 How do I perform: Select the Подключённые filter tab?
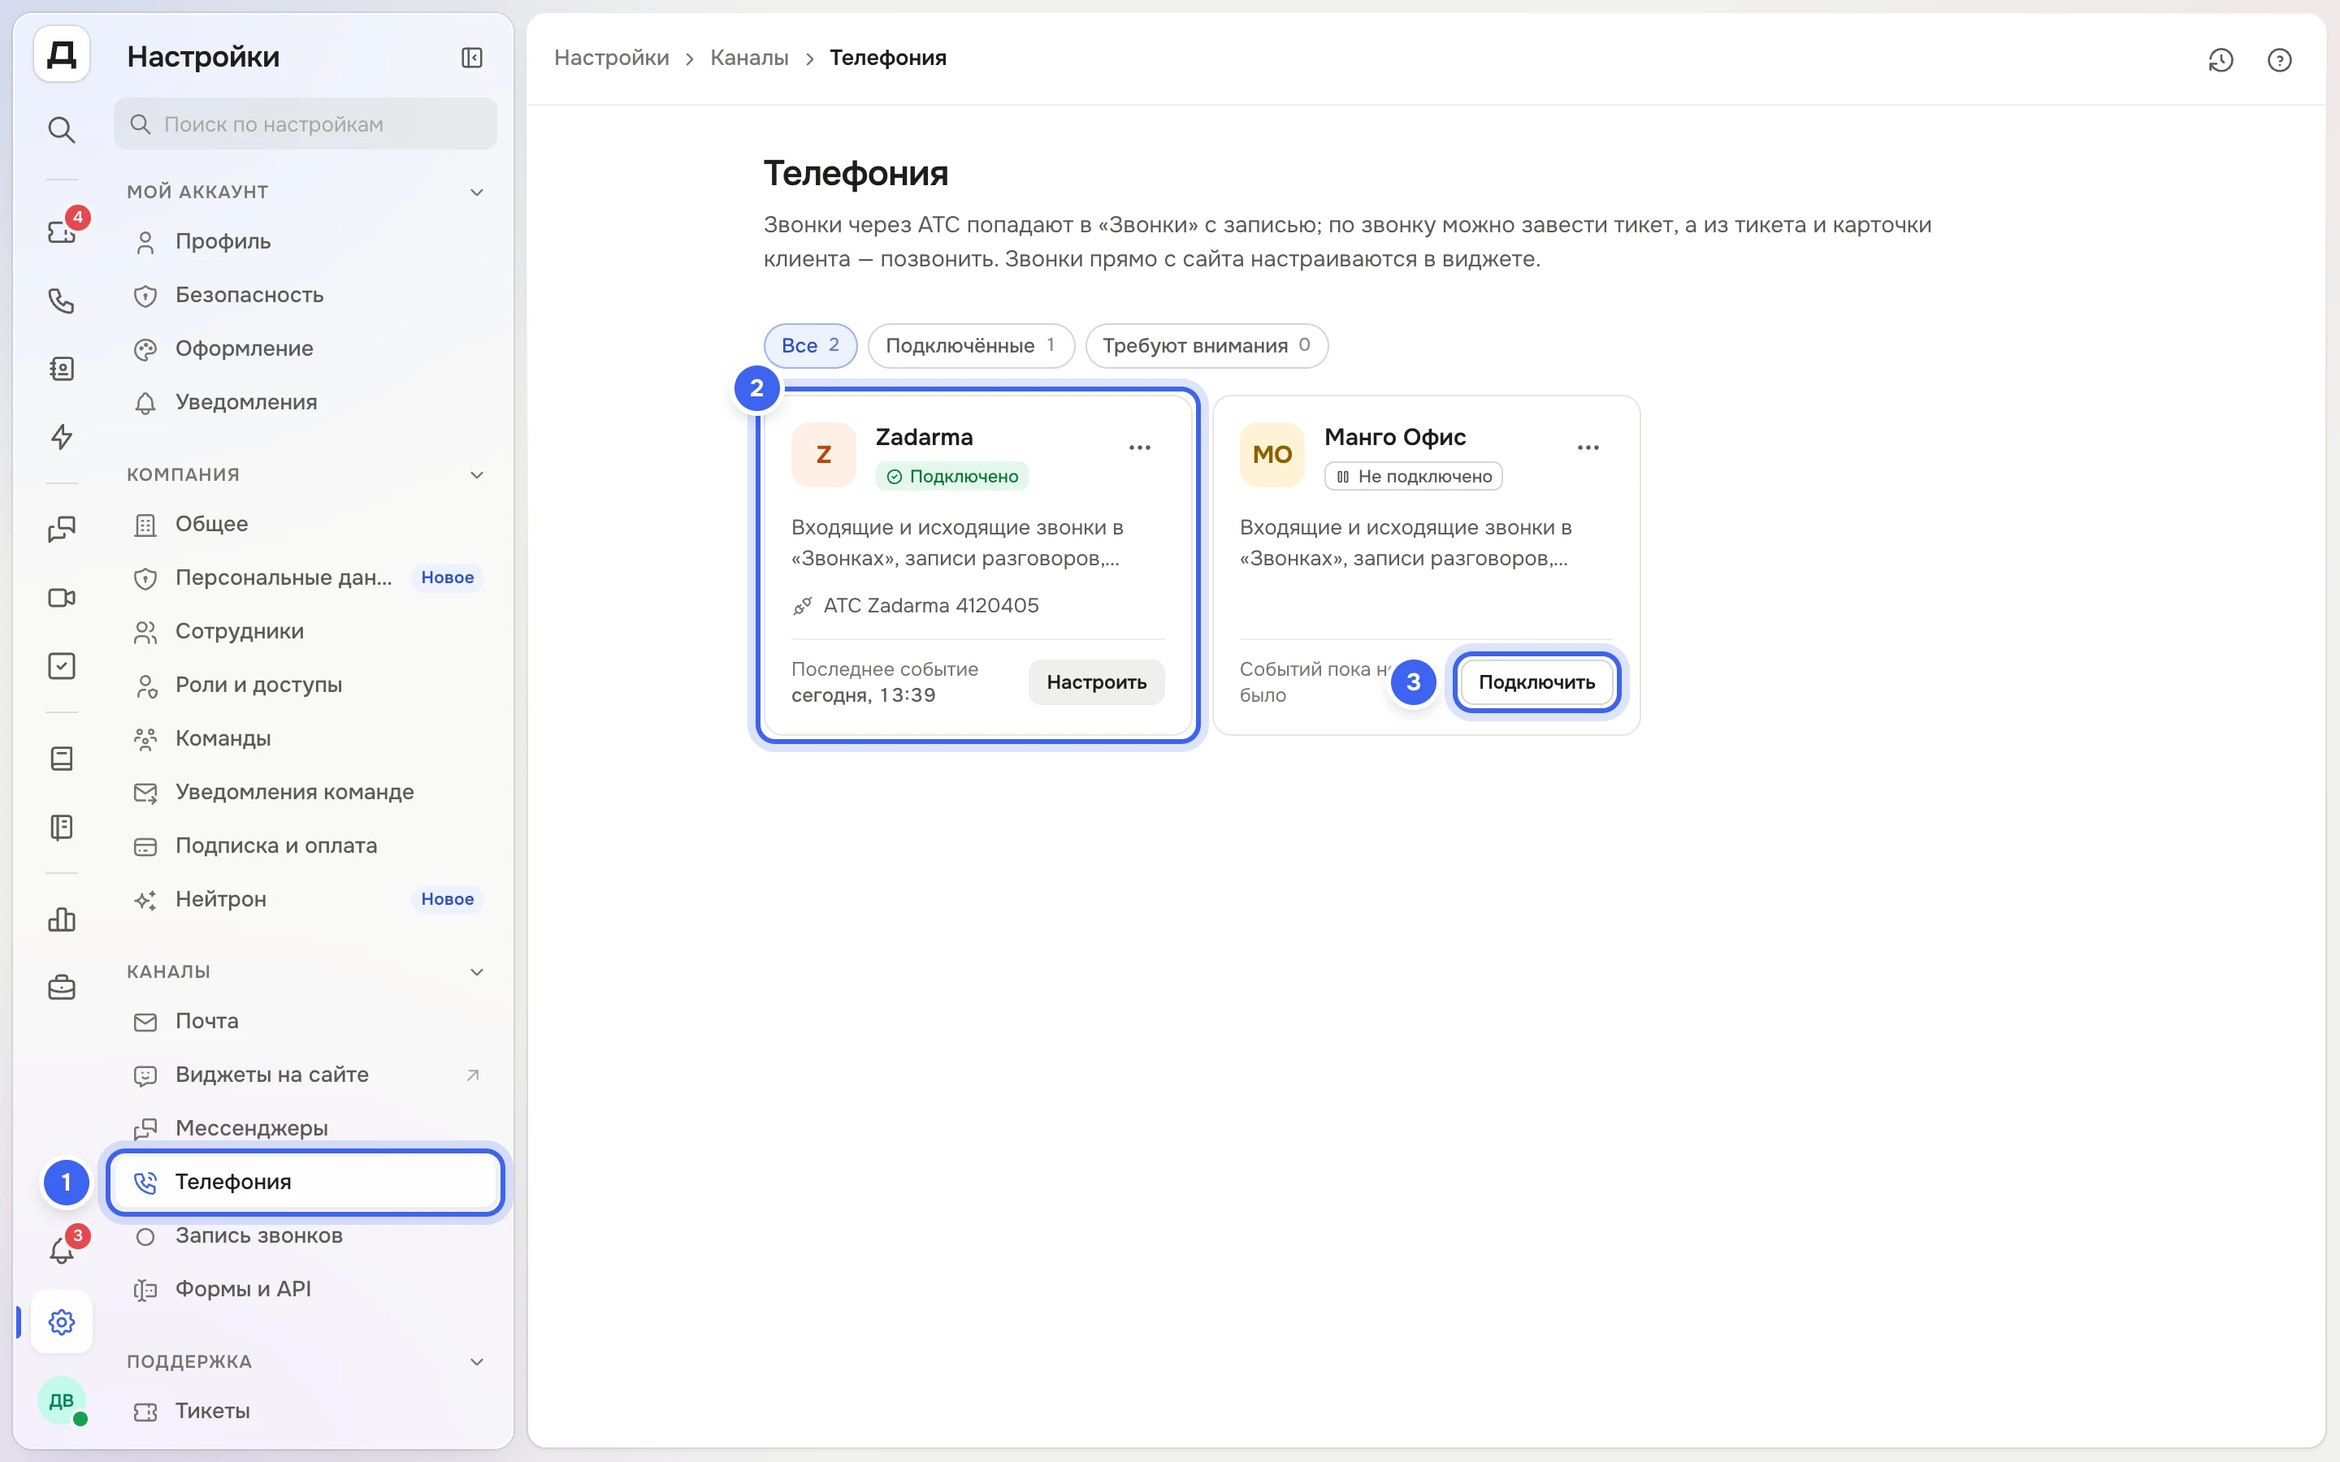(x=971, y=345)
